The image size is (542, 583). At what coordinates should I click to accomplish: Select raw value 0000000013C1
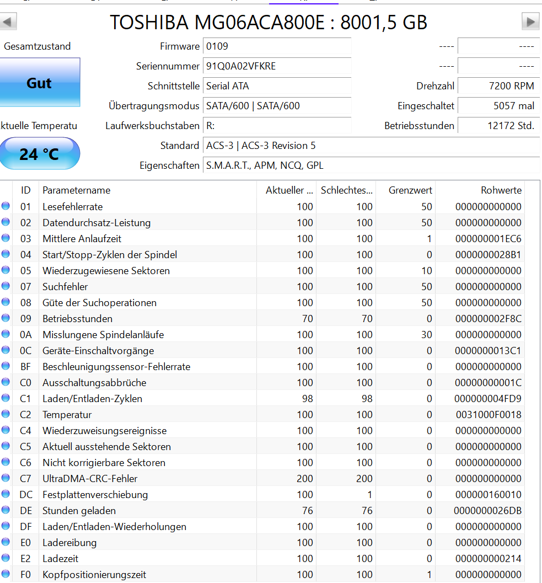(x=489, y=350)
